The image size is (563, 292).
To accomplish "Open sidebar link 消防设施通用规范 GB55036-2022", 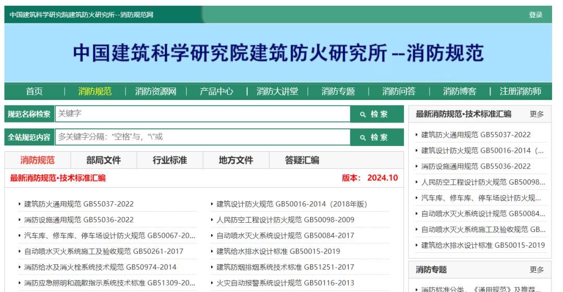I will 476,166.
